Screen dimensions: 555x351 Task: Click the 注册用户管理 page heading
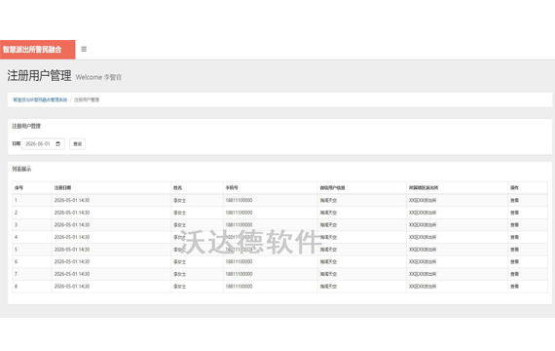[x=39, y=75]
